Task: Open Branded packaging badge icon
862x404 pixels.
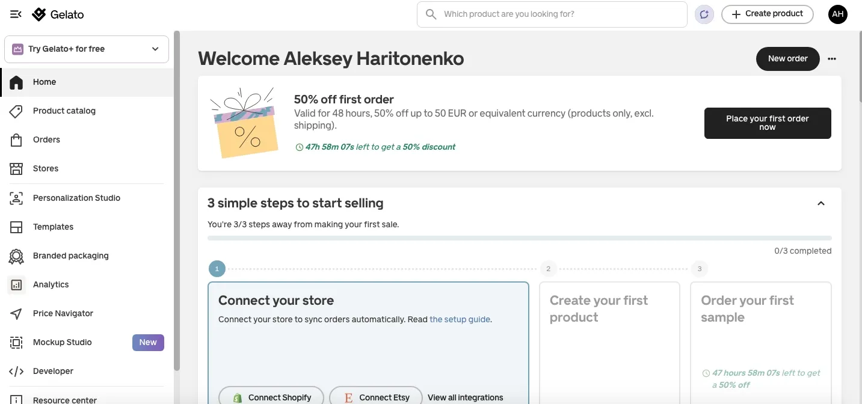Action: tap(16, 256)
